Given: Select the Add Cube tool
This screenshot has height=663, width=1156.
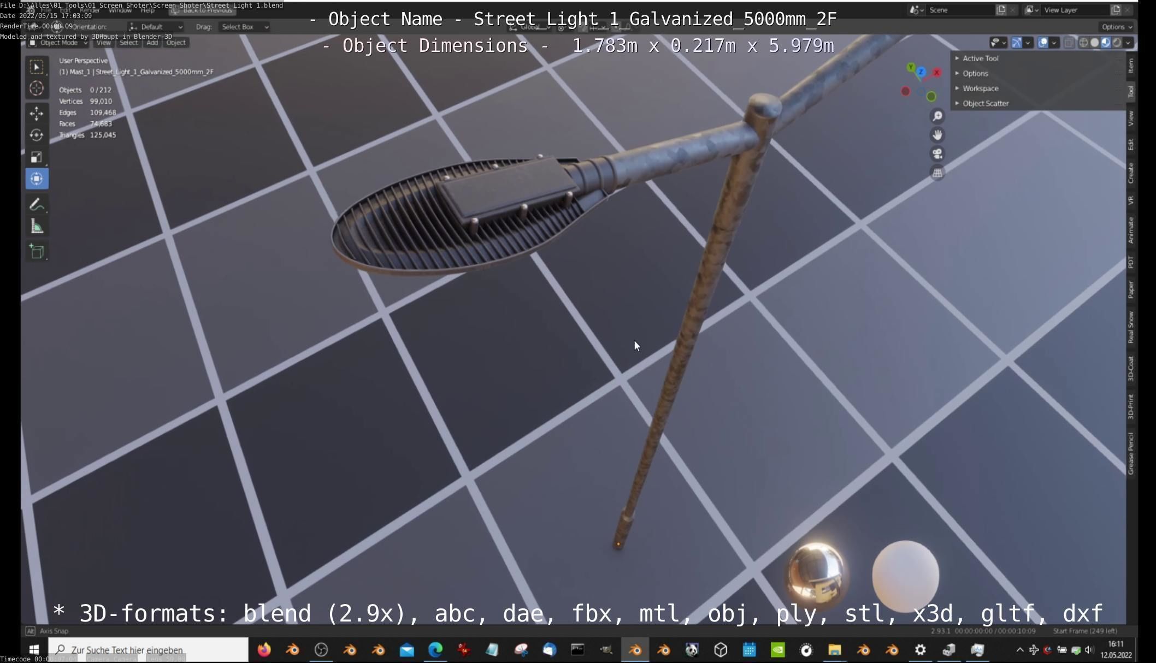Looking at the screenshot, I should (37, 251).
